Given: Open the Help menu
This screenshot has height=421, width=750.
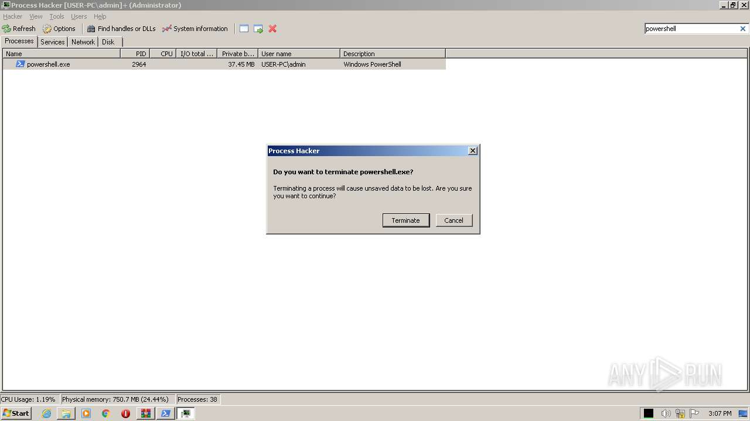Looking at the screenshot, I should tap(100, 16).
